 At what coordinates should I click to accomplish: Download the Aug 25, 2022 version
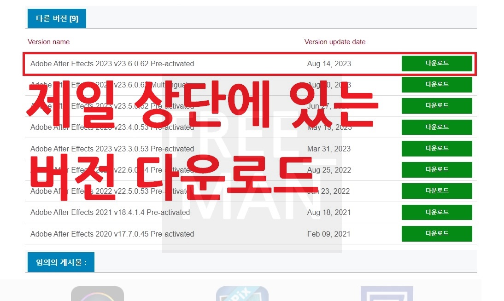436,169
